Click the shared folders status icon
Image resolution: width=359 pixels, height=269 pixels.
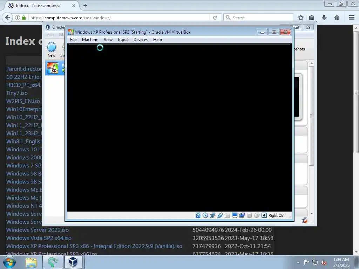point(227,215)
